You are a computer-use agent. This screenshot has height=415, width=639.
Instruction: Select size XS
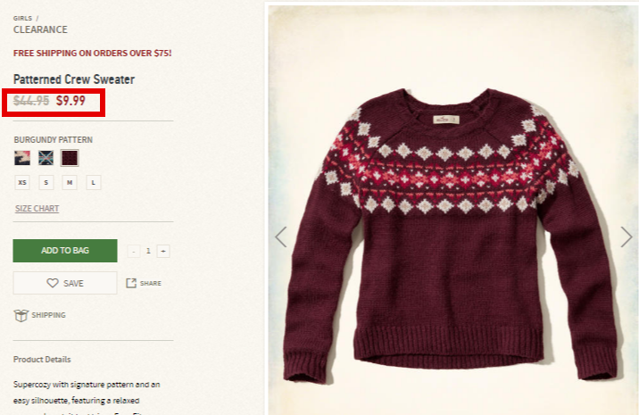(x=22, y=183)
